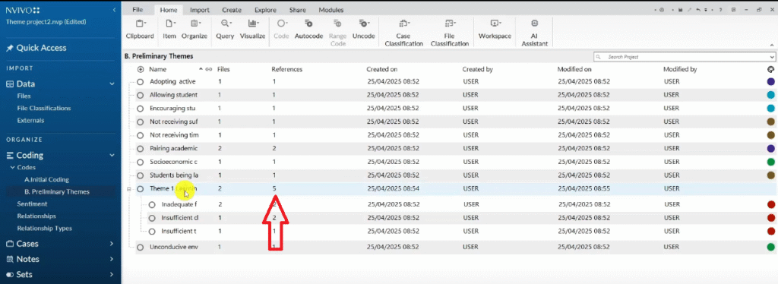
Task: Collapse the Coding section in sidebar
Action: point(112,155)
